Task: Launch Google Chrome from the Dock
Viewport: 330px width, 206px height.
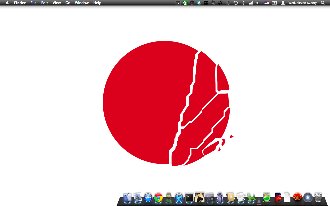Action: coord(159,198)
